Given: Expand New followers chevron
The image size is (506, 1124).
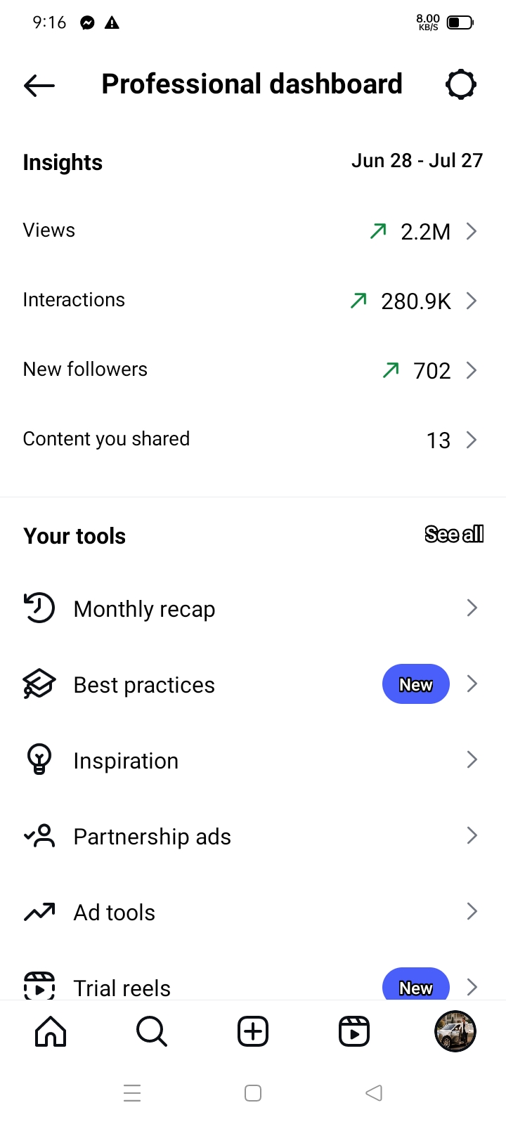Looking at the screenshot, I should click(x=472, y=370).
